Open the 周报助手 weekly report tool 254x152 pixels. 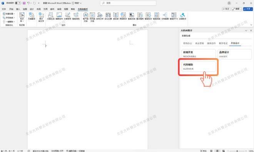123,16
